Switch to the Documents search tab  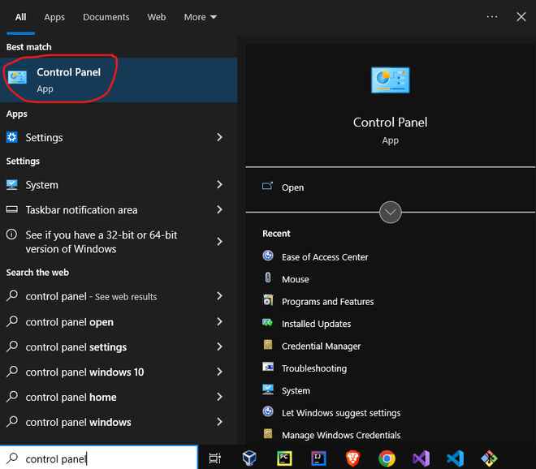106,17
